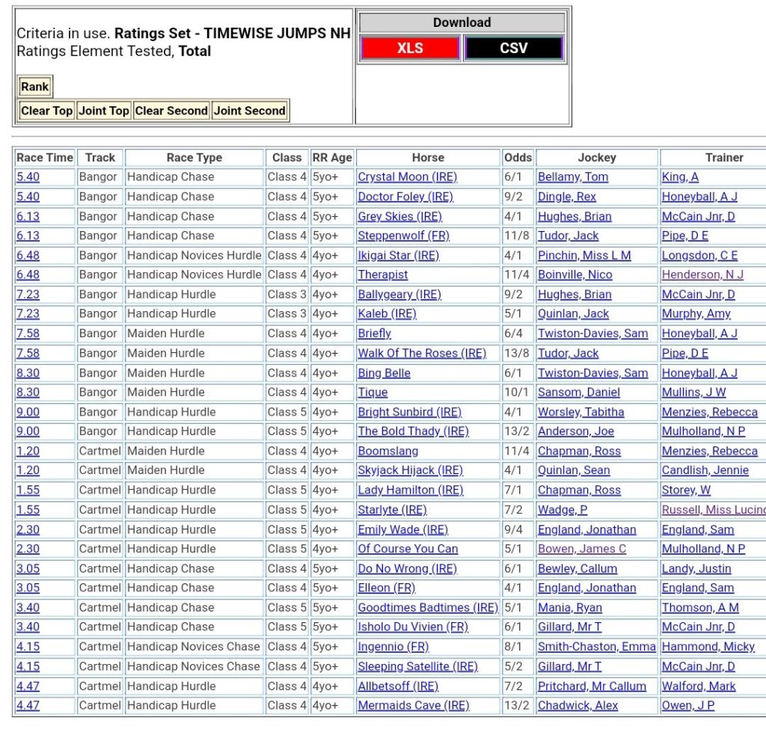Open trainer Candlish, Jennie link
The image size is (766, 732).
[705, 470]
